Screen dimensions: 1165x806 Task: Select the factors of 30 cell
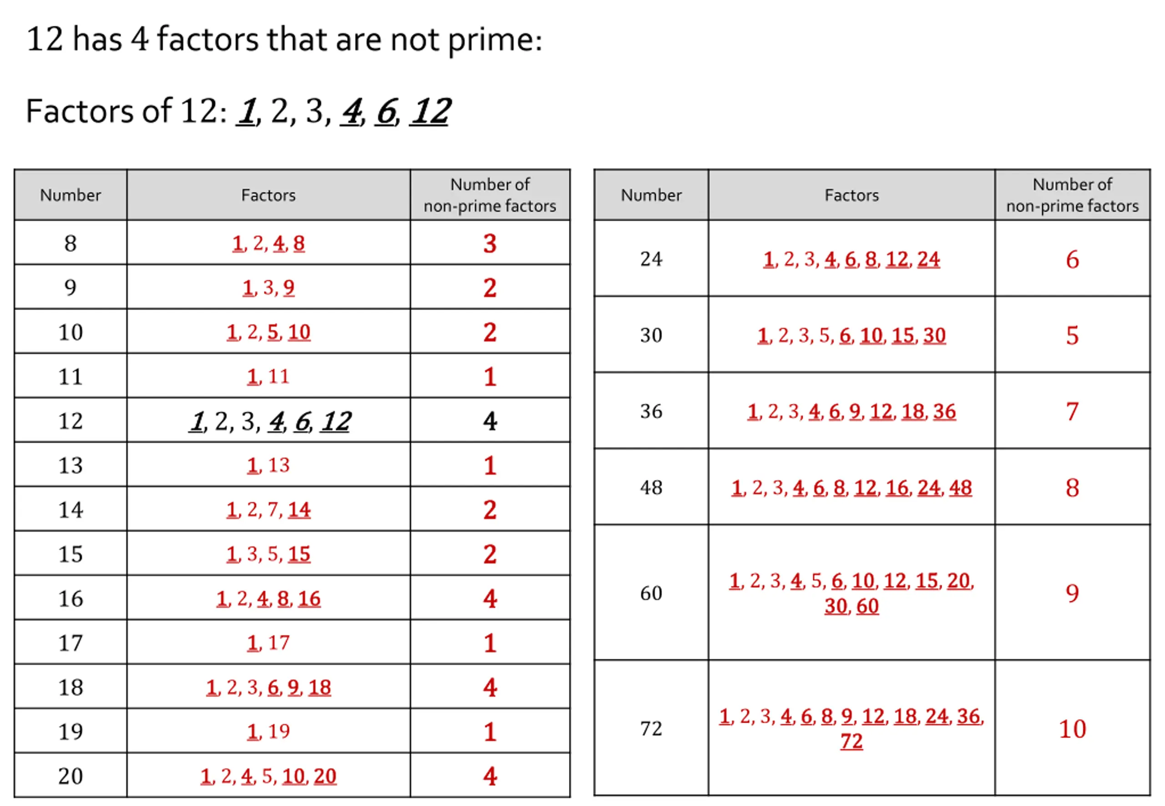(x=851, y=335)
